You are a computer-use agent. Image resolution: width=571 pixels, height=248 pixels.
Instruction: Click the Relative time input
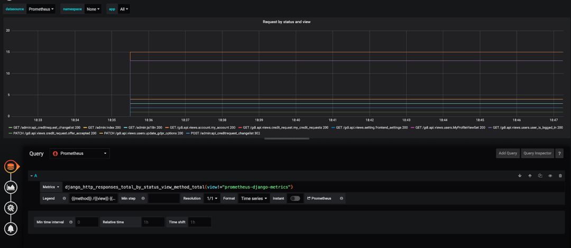click(x=153, y=222)
